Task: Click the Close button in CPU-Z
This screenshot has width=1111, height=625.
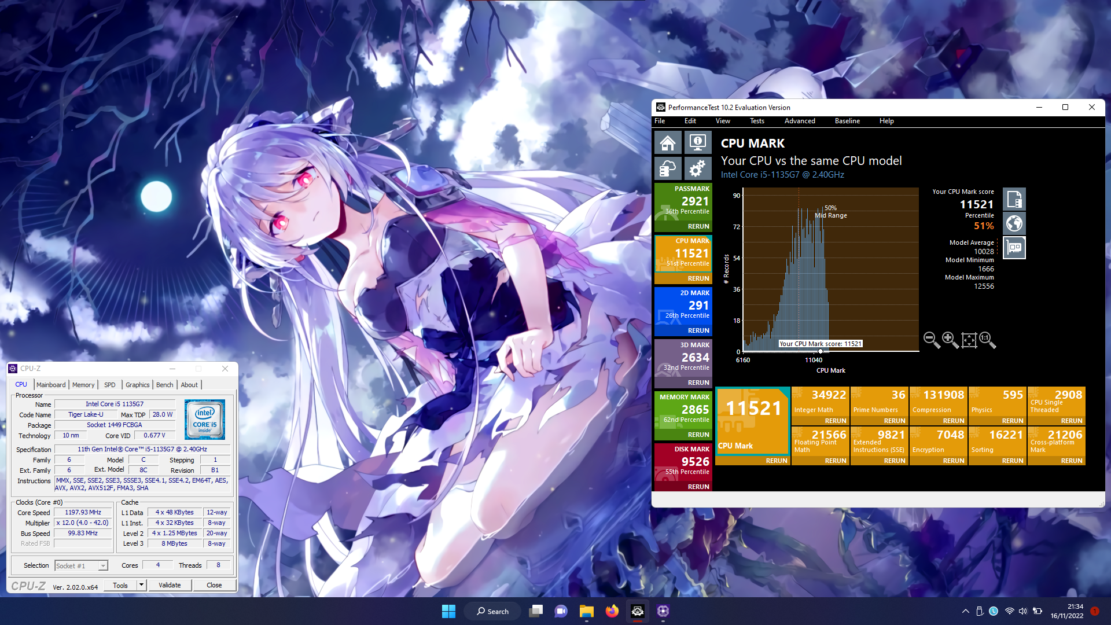Action: click(x=214, y=585)
